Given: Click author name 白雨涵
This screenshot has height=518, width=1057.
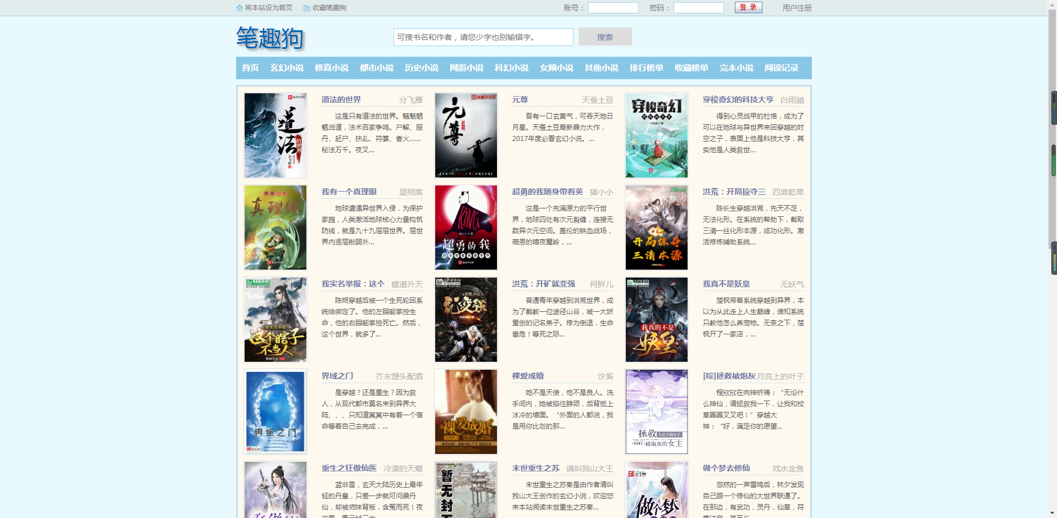Looking at the screenshot, I should click(792, 100).
